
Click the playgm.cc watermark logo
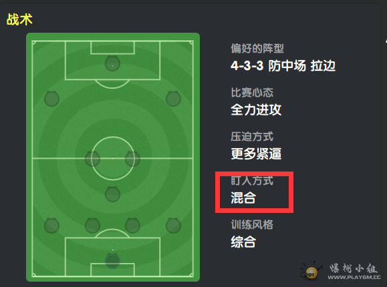341,271
